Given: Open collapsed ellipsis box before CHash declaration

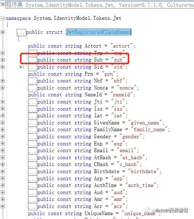Looking at the screenshot, I should pyautogui.click(x=33, y=165).
